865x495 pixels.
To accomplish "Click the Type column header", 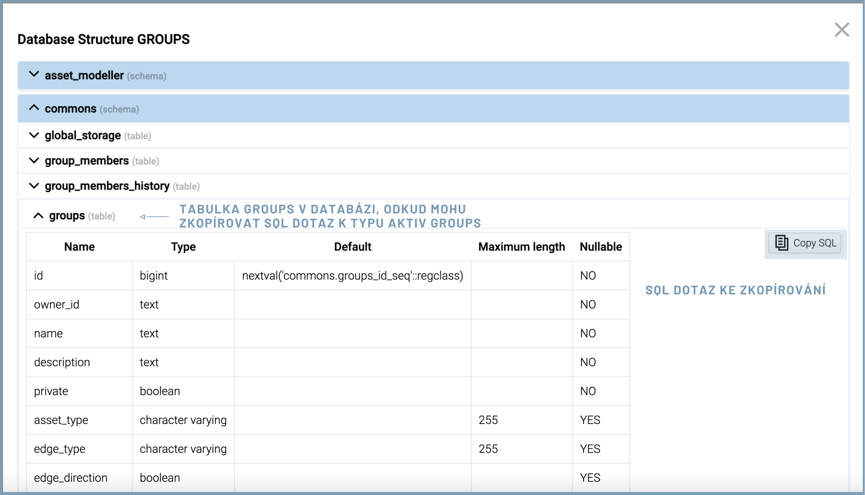I will 183,247.
